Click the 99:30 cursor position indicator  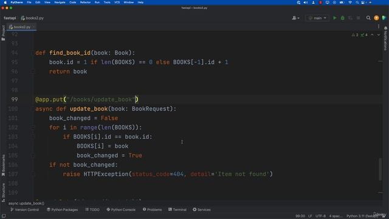300,216
